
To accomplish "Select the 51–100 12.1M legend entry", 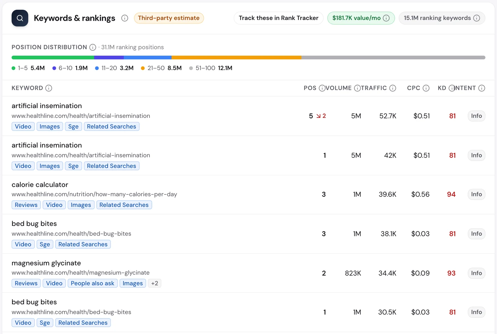I will tap(211, 68).
